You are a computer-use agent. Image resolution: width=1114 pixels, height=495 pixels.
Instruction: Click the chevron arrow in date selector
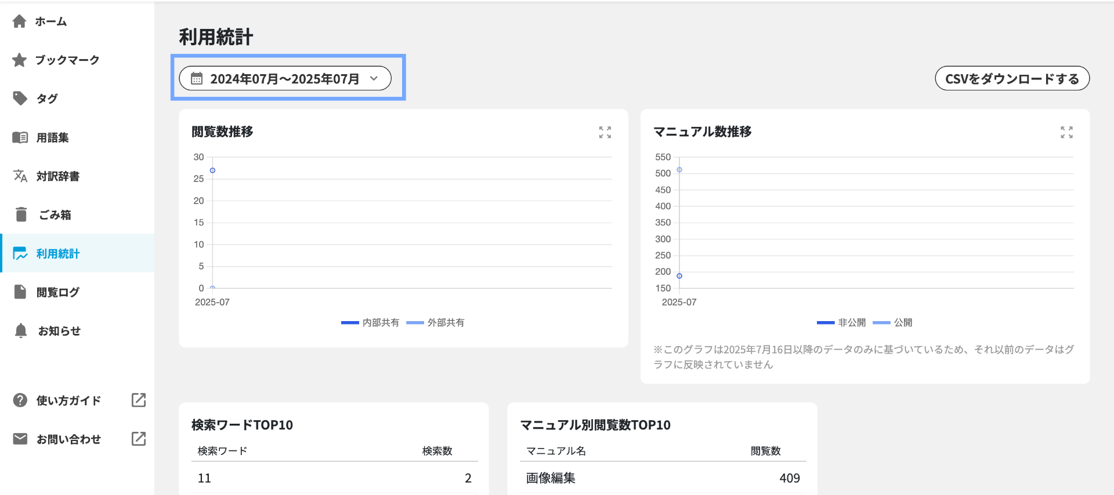coord(374,78)
